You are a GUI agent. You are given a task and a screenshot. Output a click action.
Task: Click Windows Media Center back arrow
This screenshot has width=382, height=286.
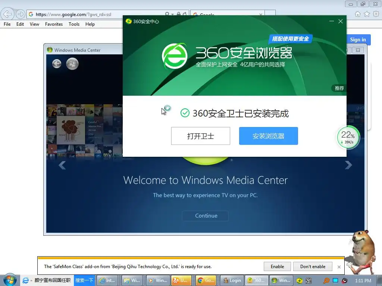click(x=57, y=64)
